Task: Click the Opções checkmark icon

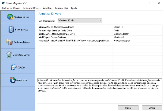Action: point(14,67)
